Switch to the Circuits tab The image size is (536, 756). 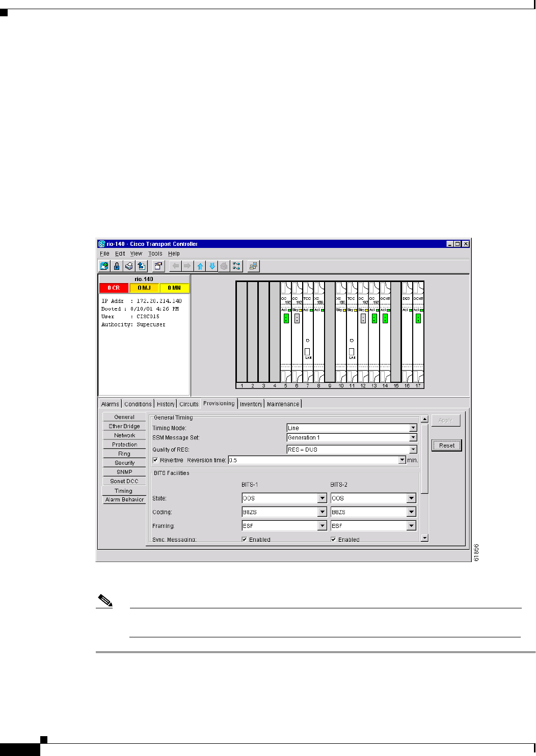pos(189,404)
